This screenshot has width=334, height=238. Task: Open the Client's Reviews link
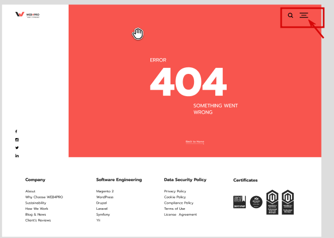pos(38,220)
